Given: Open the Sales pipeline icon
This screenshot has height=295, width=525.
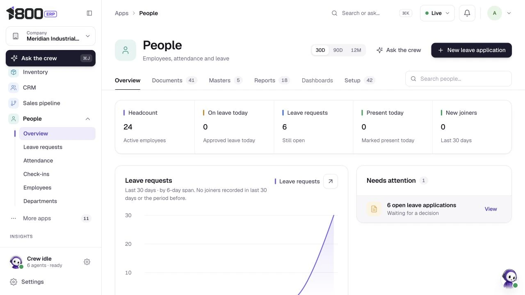Looking at the screenshot, I should (x=14, y=103).
